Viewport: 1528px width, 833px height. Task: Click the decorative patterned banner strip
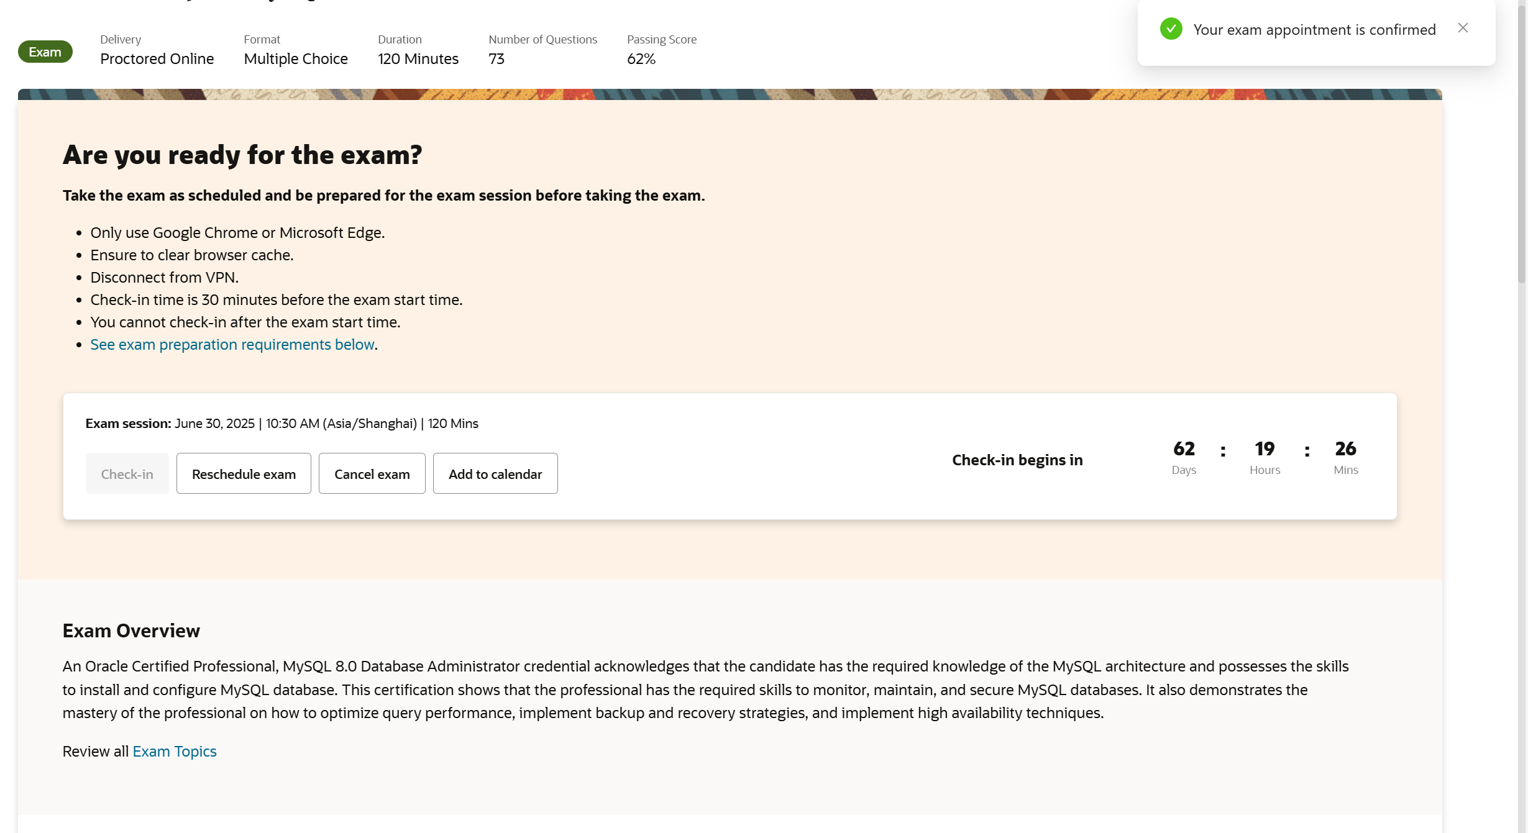[x=729, y=94]
